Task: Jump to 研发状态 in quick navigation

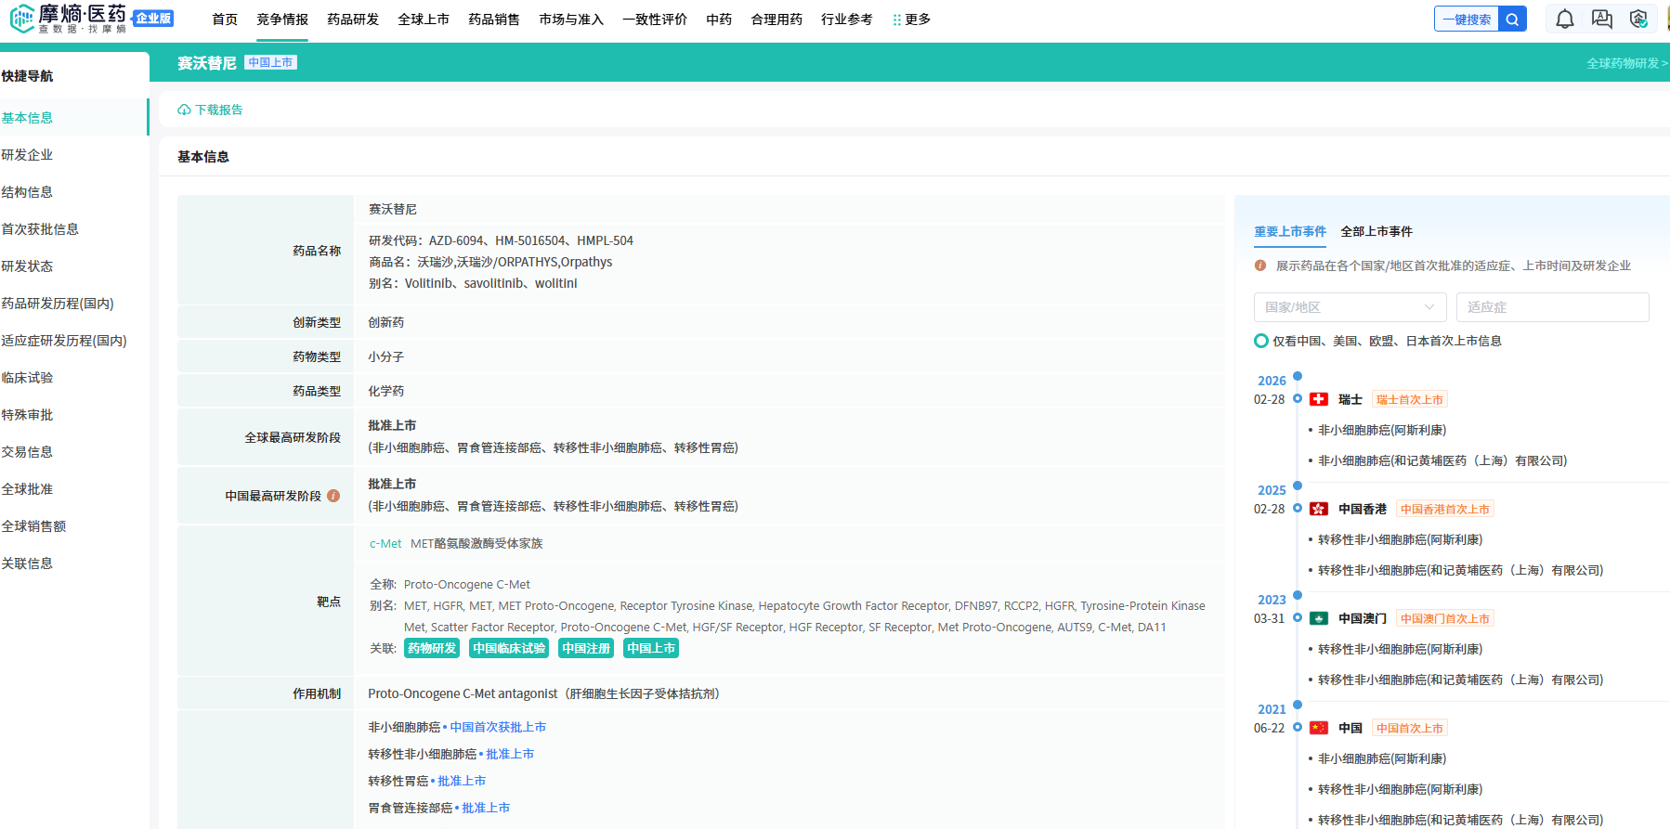Action: (x=27, y=266)
